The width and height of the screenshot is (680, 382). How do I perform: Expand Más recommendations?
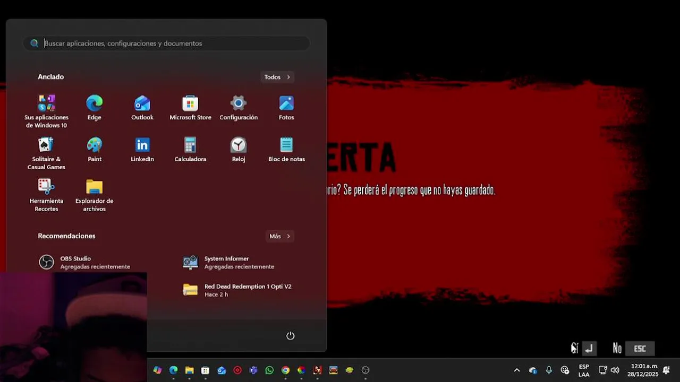click(x=279, y=236)
